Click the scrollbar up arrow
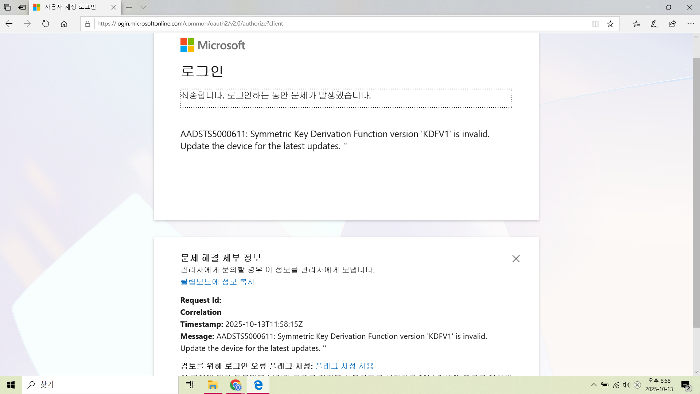 point(696,37)
